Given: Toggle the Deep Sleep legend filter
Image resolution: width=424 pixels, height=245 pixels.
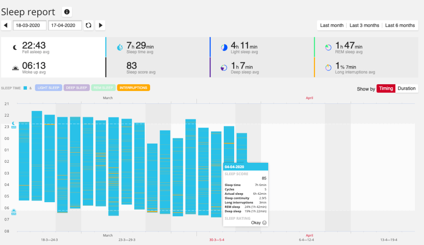Looking at the screenshot, I should pyautogui.click(x=77, y=88).
